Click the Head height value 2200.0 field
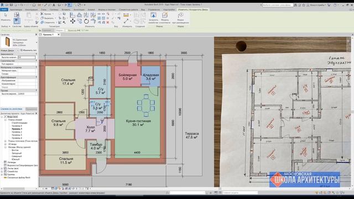 (27, 93)
